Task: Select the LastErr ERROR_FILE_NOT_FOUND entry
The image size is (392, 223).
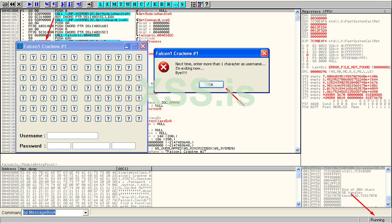Action: 351,67
